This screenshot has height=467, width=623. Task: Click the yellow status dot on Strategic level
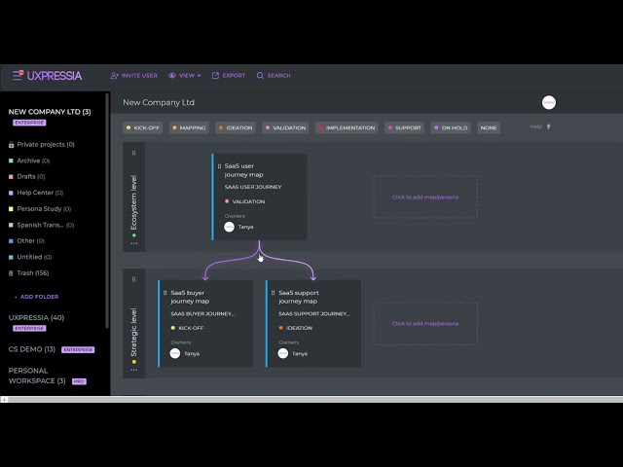[134, 362]
